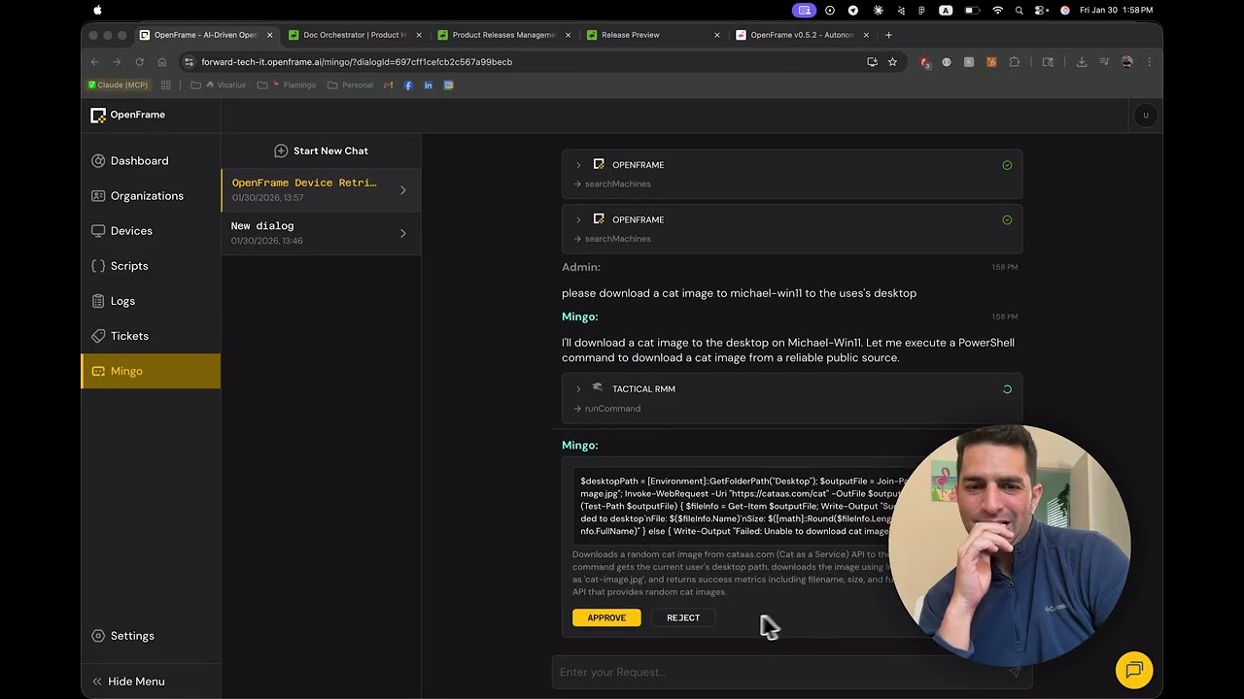Expand the TACTICAL RMM runCommand card

(x=578, y=389)
